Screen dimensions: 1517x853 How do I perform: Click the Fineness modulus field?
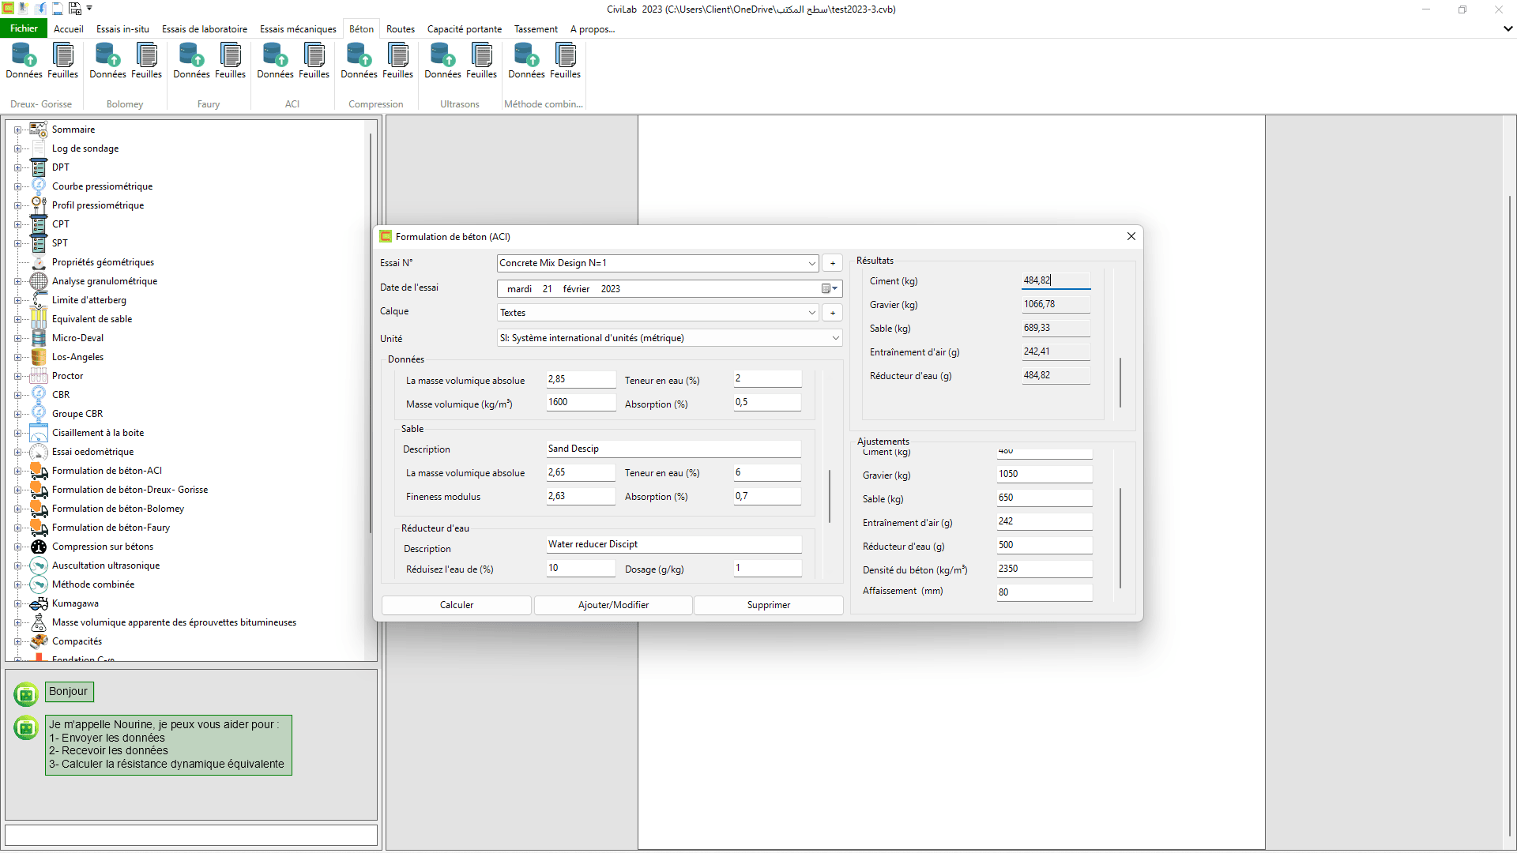581,496
